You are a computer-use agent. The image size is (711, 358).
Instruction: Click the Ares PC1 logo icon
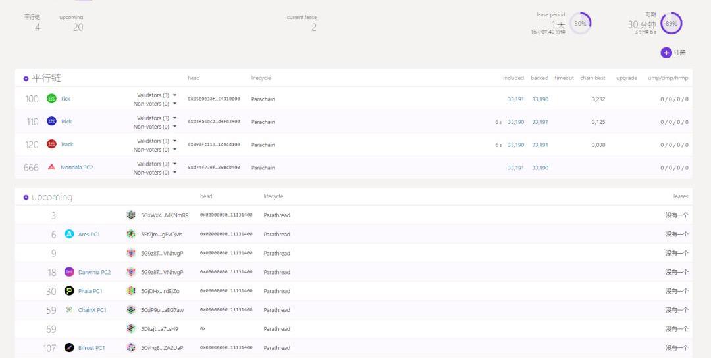pyautogui.click(x=69, y=235)
